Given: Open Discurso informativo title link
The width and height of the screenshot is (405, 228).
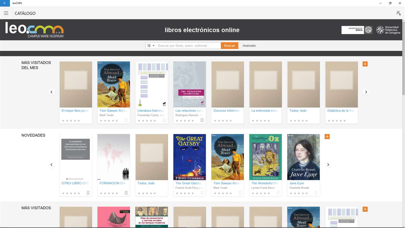Looking at the screenshot, I should pos(227,111).
